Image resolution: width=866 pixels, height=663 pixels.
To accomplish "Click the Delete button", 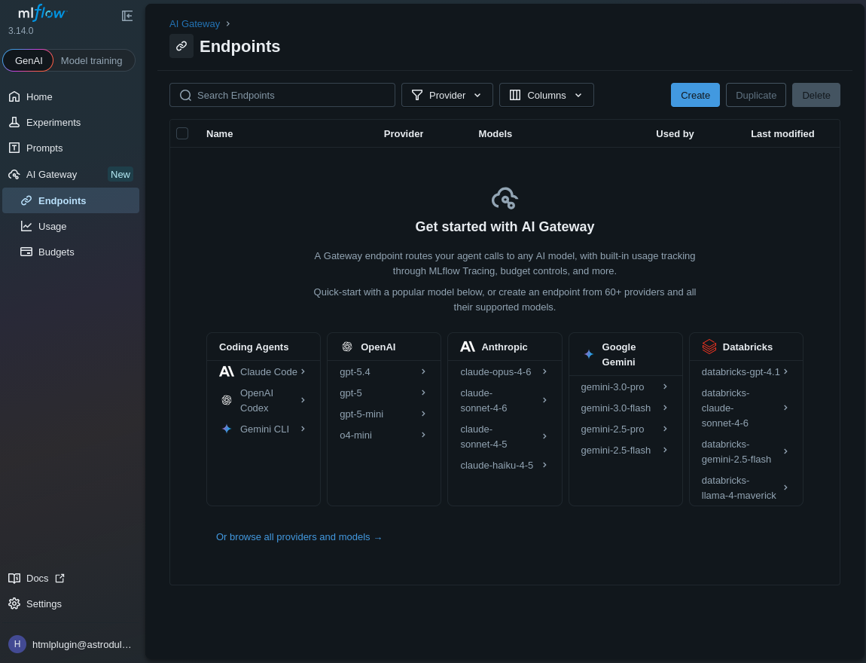I will click(x=816, y=95).
